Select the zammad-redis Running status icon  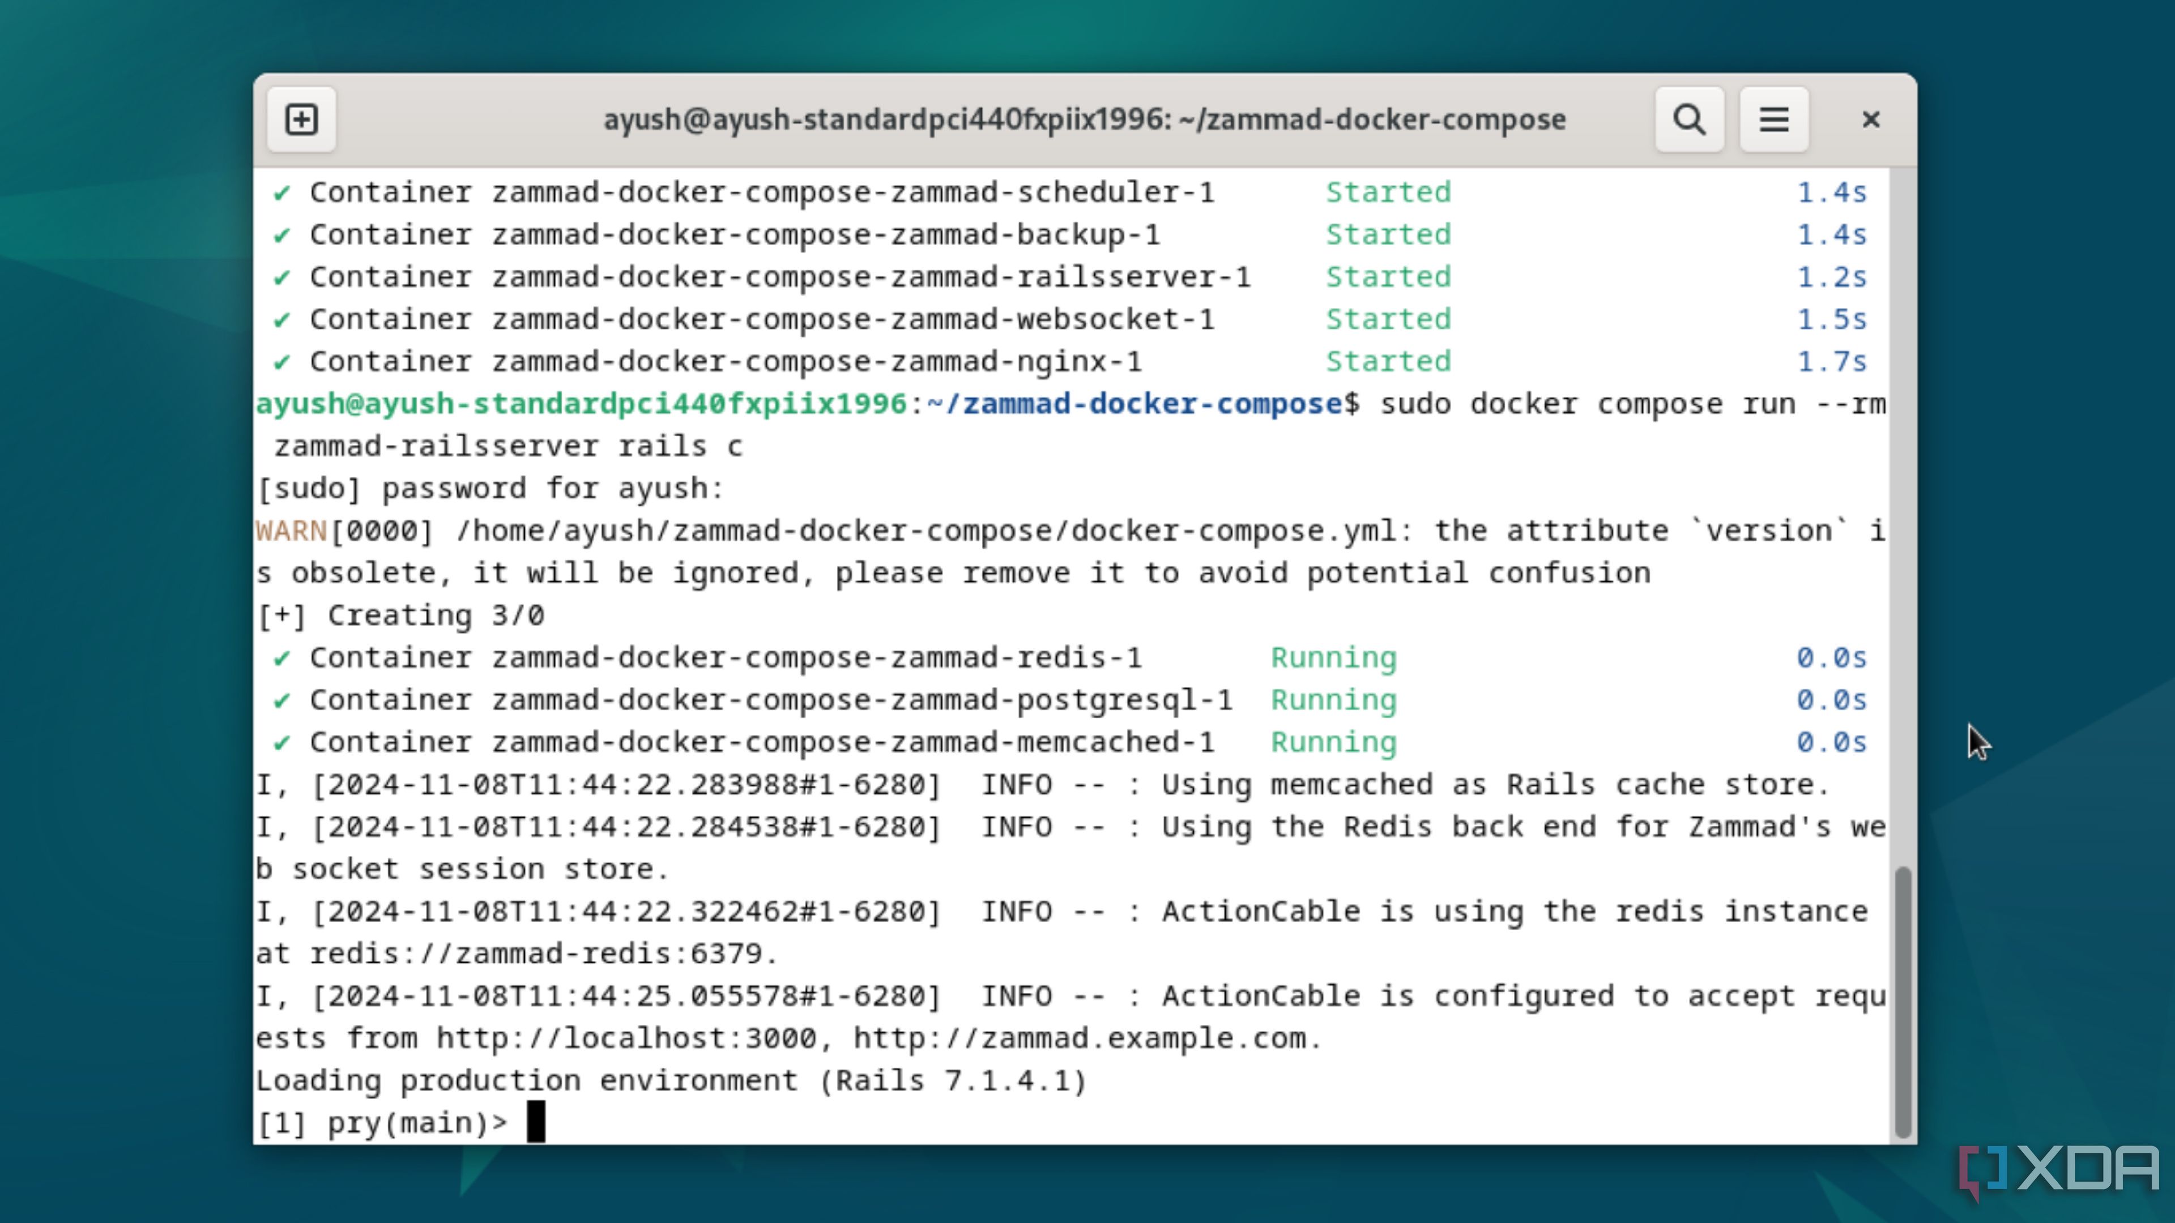(282, 657)
